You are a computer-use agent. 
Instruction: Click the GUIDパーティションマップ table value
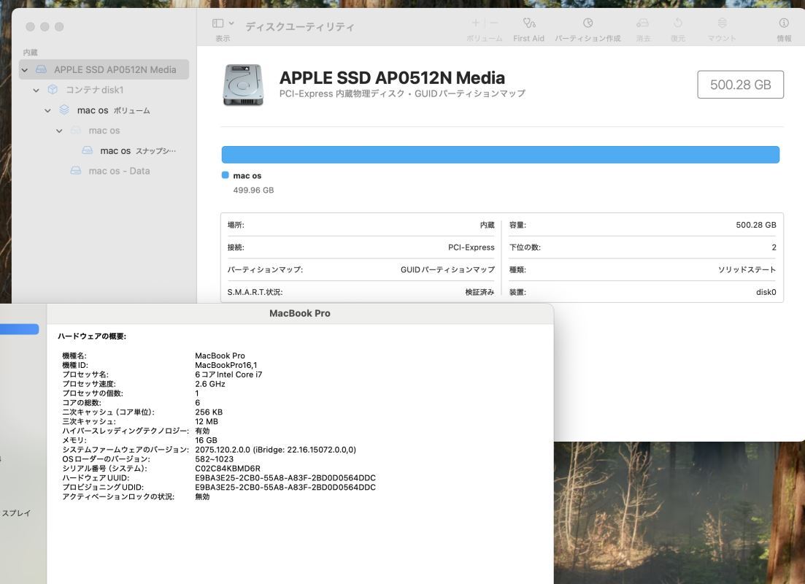447,269
